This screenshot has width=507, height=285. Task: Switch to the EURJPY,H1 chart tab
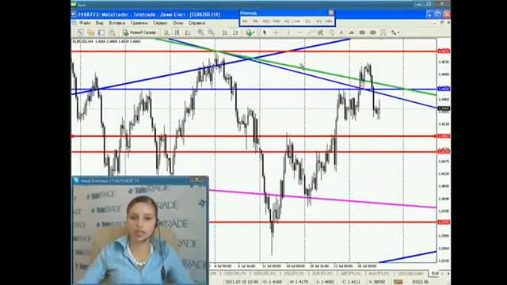pyautogui.click(x=322, y=274)
